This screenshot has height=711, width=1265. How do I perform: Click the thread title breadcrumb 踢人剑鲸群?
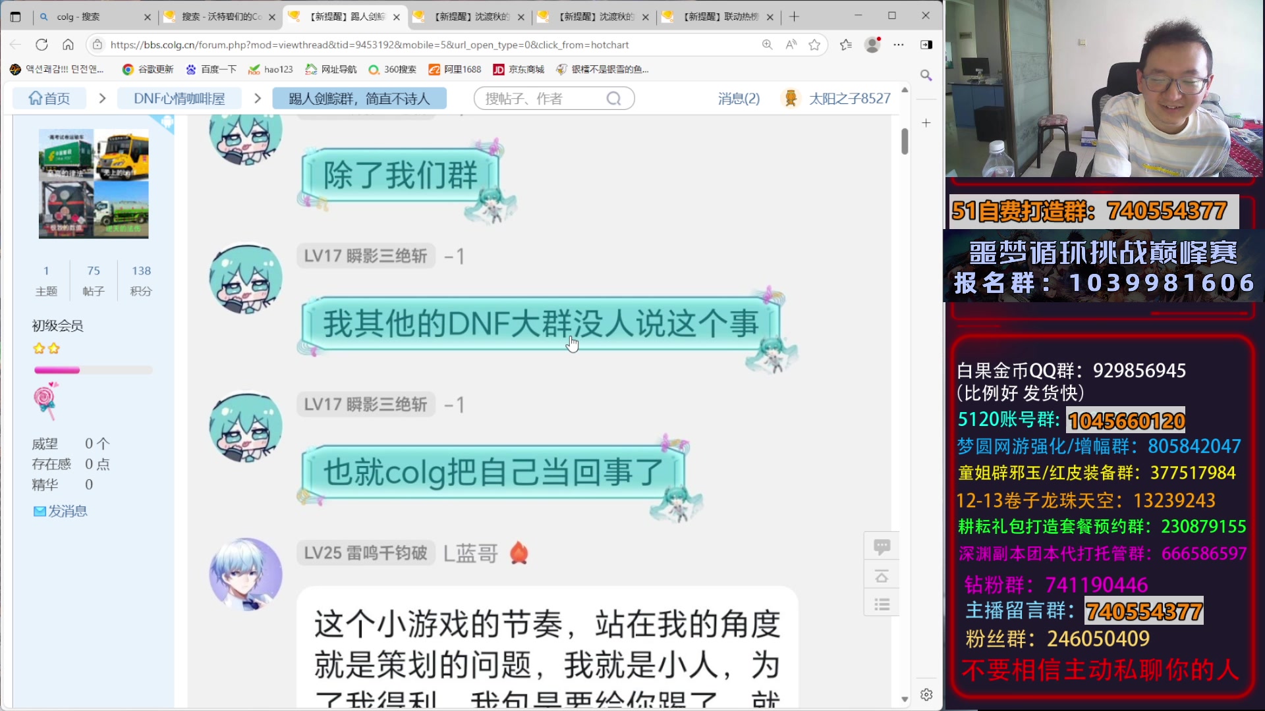[x=359, y=99]
